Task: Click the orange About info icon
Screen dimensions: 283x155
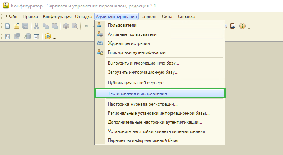Action: tap(242, 26)
